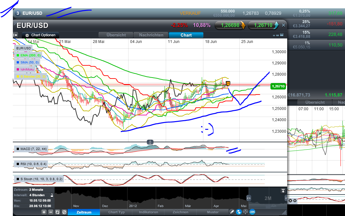The width and height of the screenshot is (345, 216).
Task: Switch to the Nachrichten tab
Action: tap(151, 35)
